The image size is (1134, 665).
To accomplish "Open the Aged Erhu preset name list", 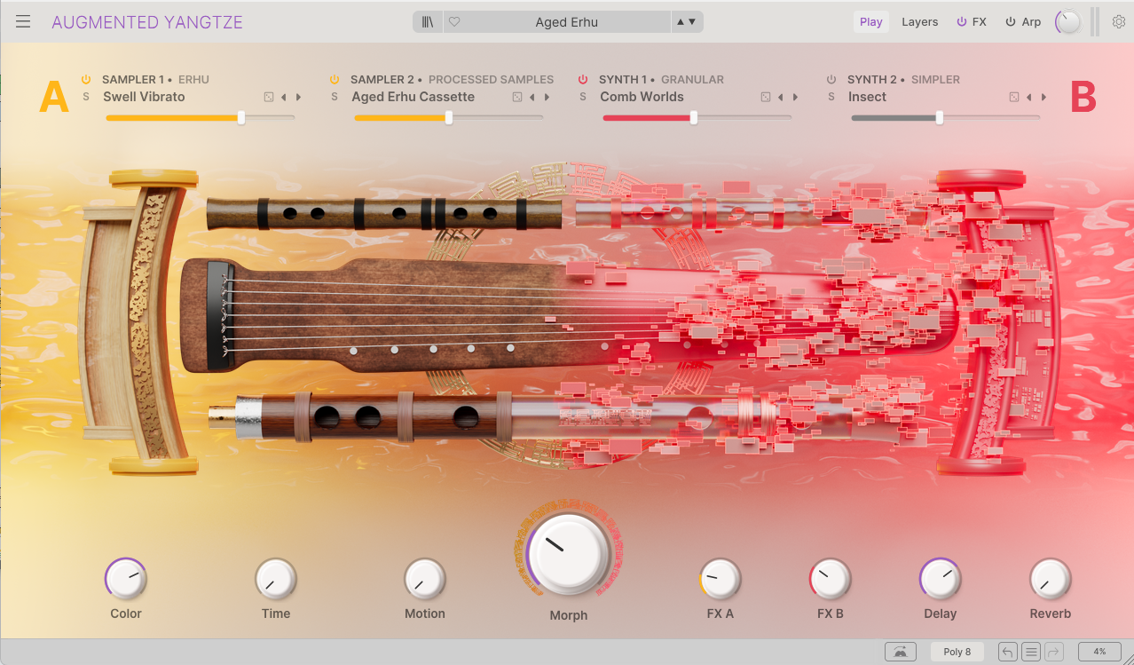I will coord(566,22).
